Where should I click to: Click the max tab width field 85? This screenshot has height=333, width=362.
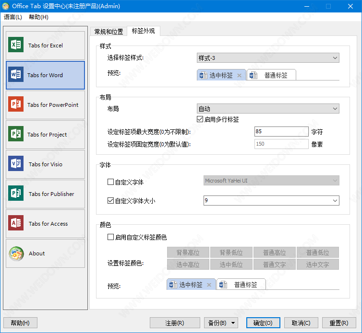281,131
